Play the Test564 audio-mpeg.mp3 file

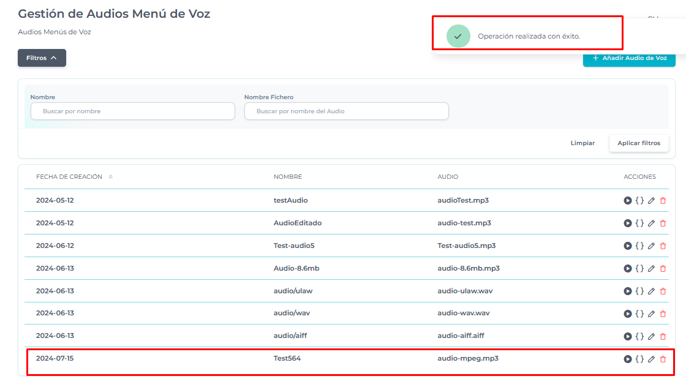628,359
